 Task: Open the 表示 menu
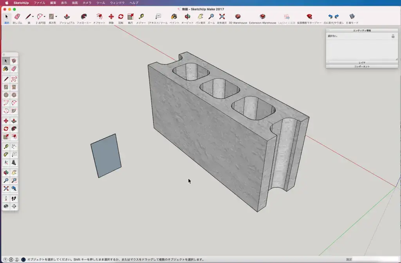[x=64, y=3]
